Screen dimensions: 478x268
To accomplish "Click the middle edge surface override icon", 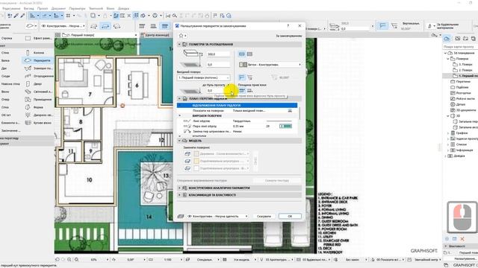I will [187, 161].
